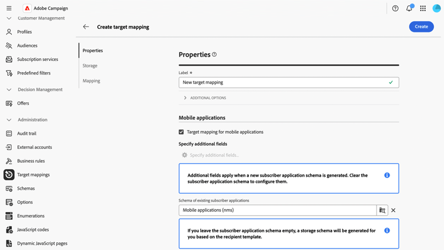Click the Create button
This screenshot has height=250, width=444.
click(x=422, y=27)
